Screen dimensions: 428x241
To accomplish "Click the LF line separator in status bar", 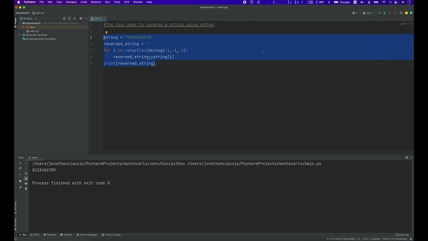I will click(x=358, y=239).
